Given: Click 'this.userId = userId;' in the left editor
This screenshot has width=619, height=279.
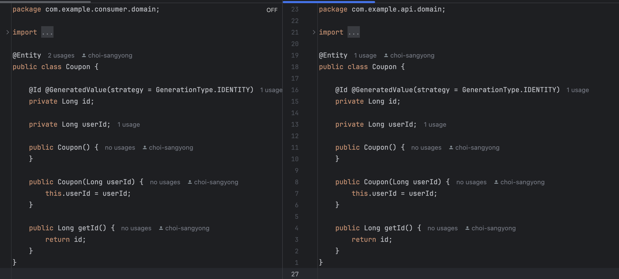Looking at the screenshot, I should coord(88,194).
